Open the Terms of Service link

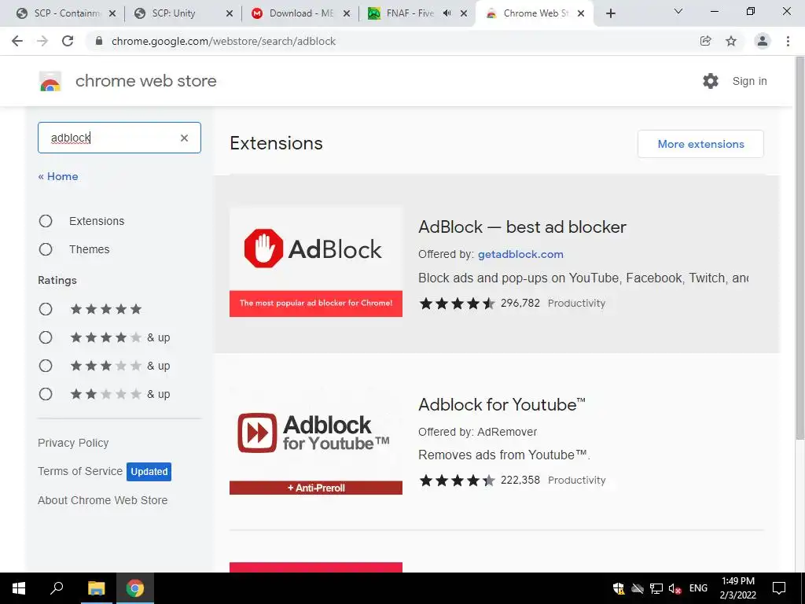pyautogui.click(x=79, y=471)
